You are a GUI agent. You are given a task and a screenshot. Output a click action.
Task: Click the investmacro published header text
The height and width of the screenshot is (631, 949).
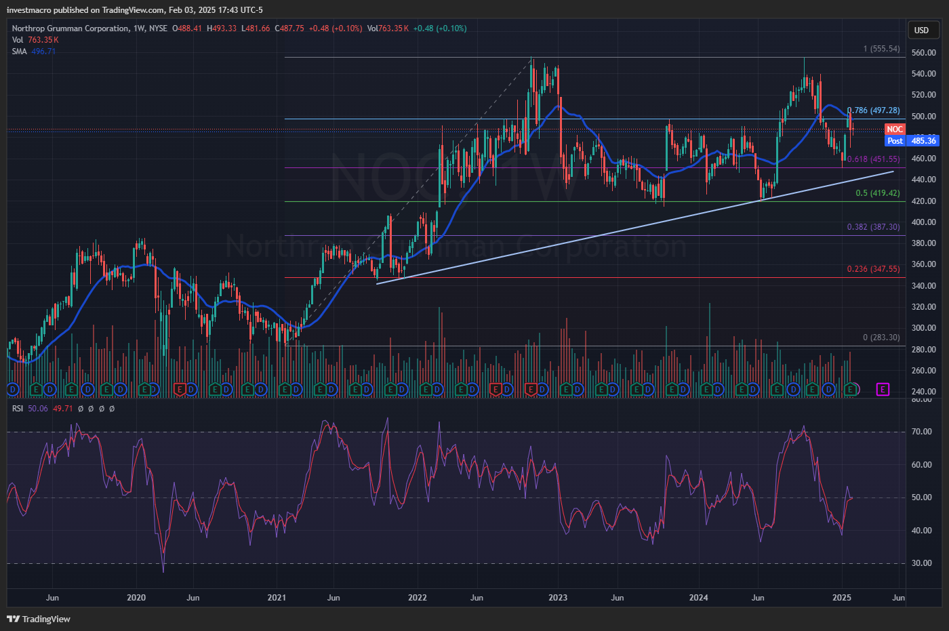[135, 10]
